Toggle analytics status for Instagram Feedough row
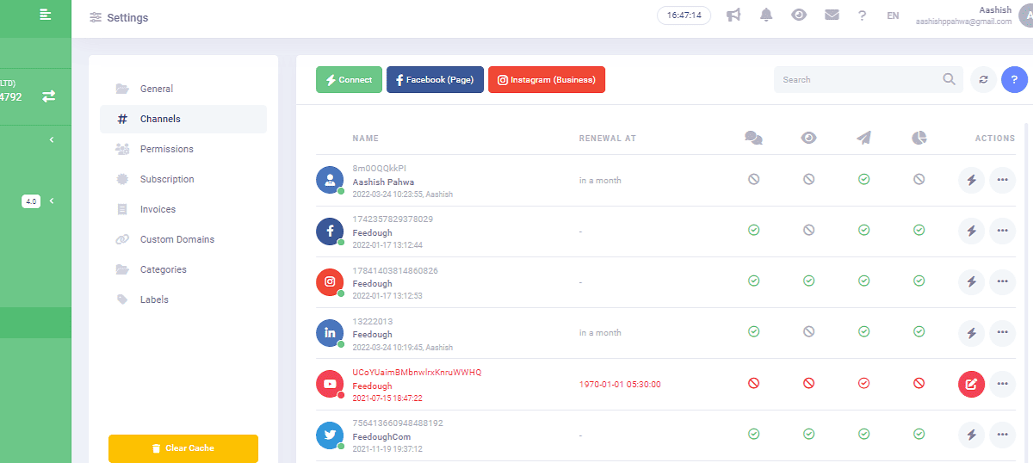Viewport: 1033px width, 463px height. 919,281
